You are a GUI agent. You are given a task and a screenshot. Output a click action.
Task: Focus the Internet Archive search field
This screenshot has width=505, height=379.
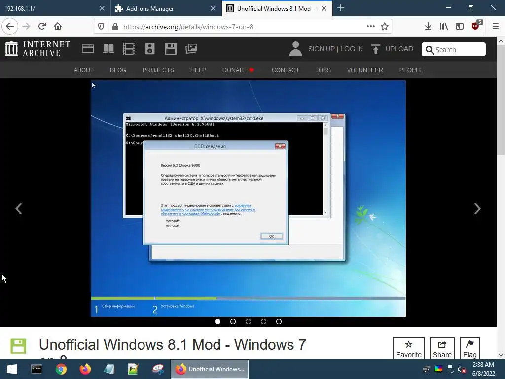(454, 50)
